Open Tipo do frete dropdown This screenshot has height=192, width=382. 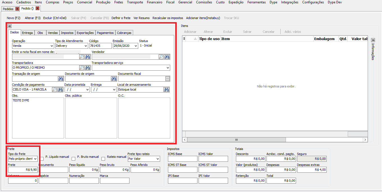click(35, 159)
